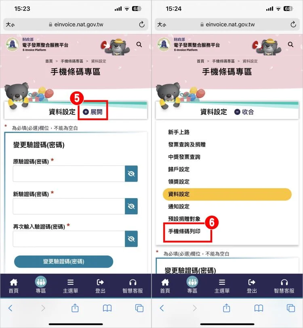Tap Safari share icon in left phone toolbar
Image resolution: width=303 pixels, height=328 pixels.
[75, 308]
